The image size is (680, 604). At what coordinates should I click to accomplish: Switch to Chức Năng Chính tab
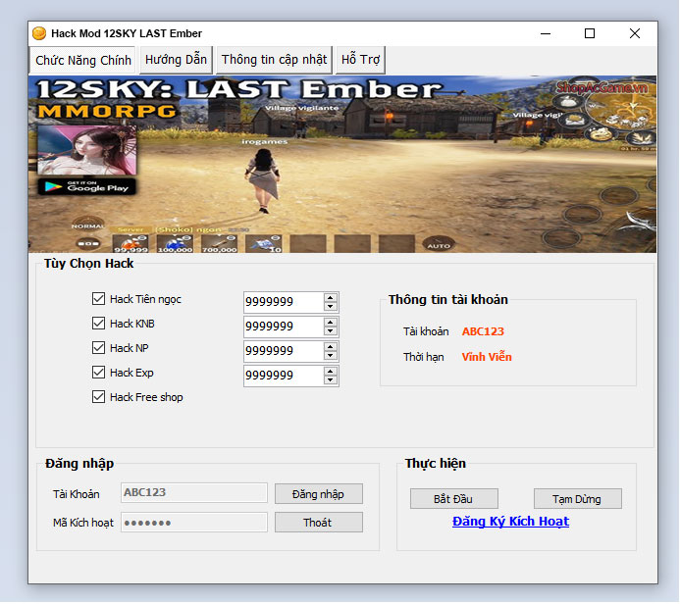coord(82,60)
